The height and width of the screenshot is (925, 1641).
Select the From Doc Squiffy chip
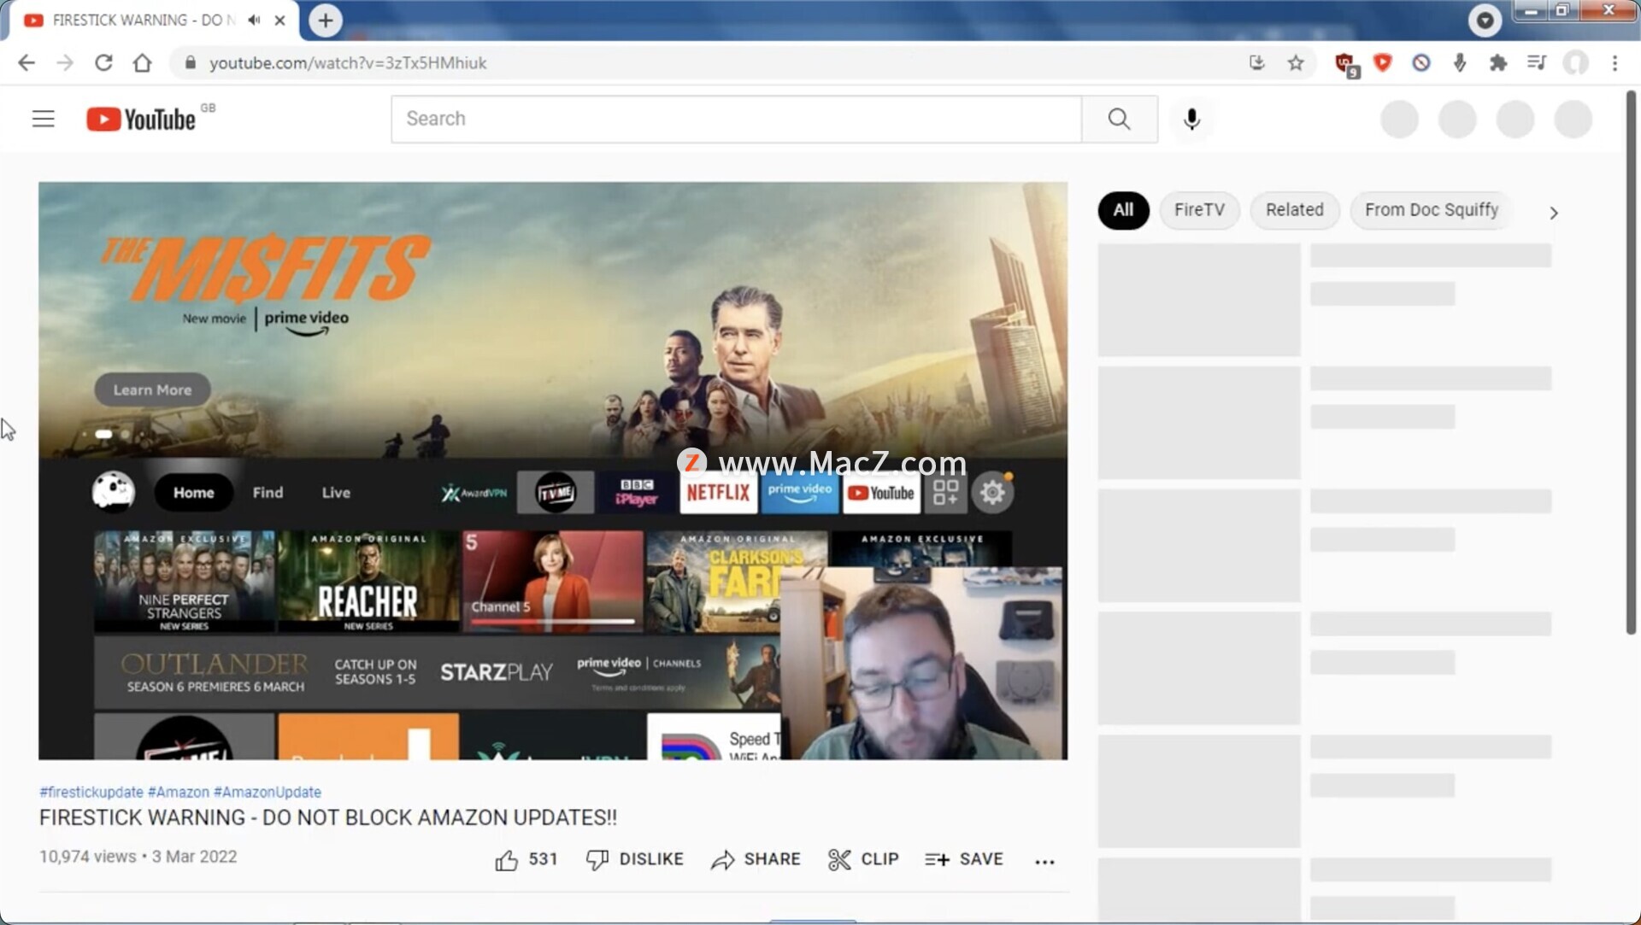pyautogui.click(x=1432, y=210)
